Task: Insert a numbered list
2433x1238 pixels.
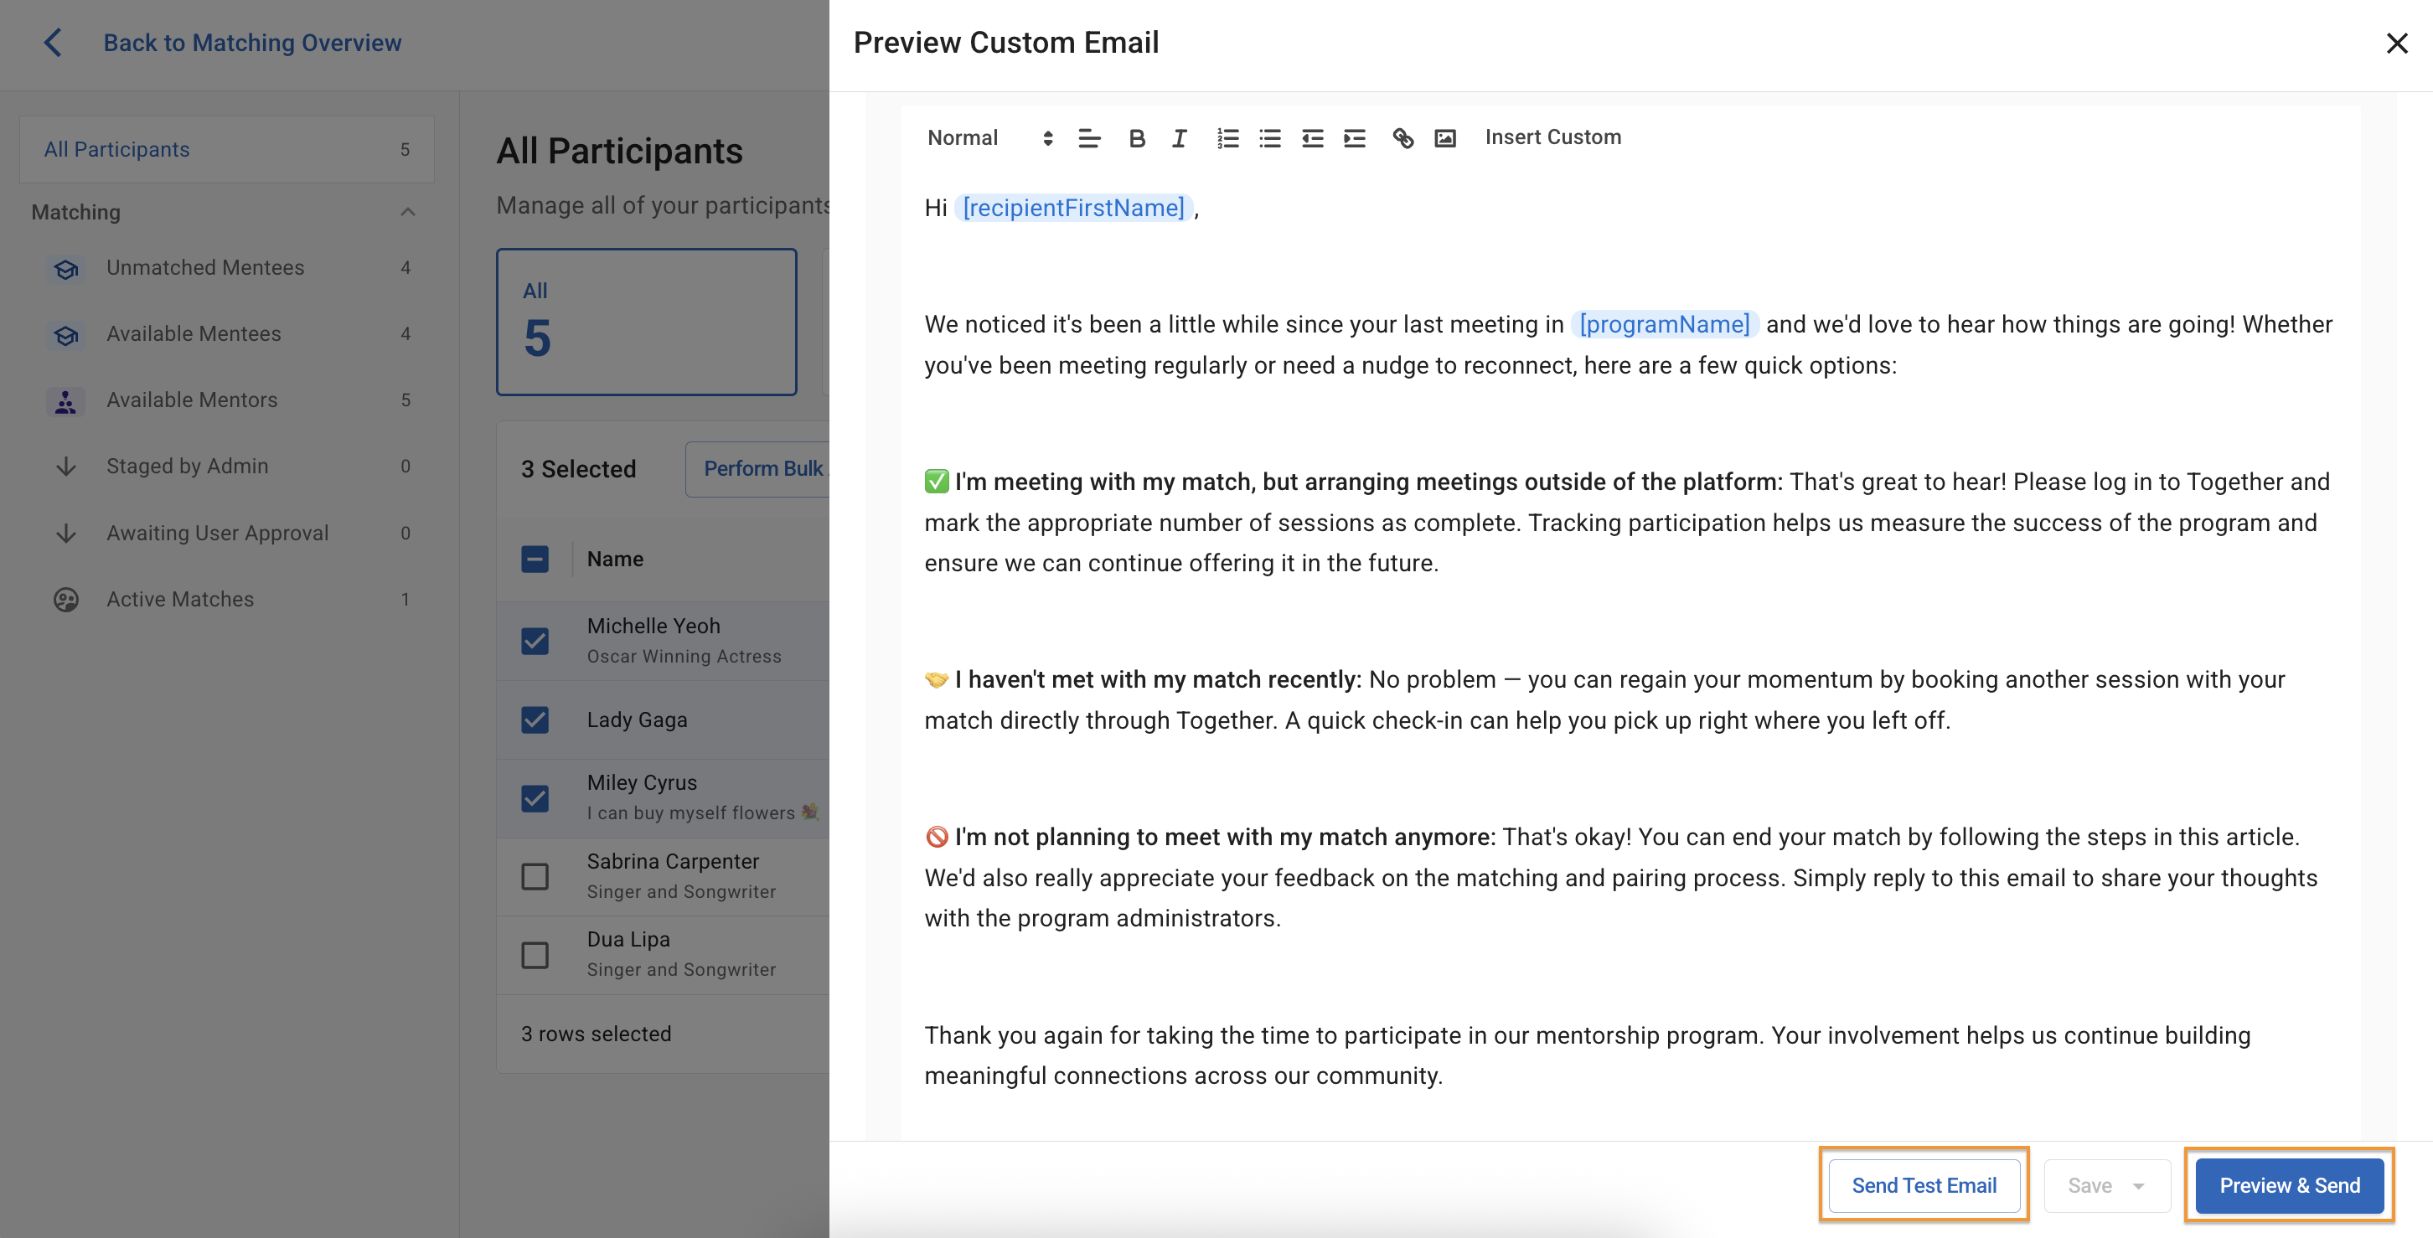Action: pos(1227,139)
